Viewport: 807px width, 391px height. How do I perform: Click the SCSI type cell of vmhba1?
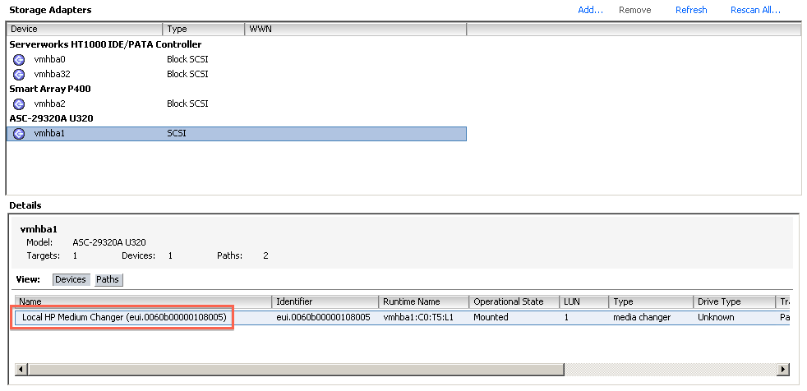click(x=177, y=134)
